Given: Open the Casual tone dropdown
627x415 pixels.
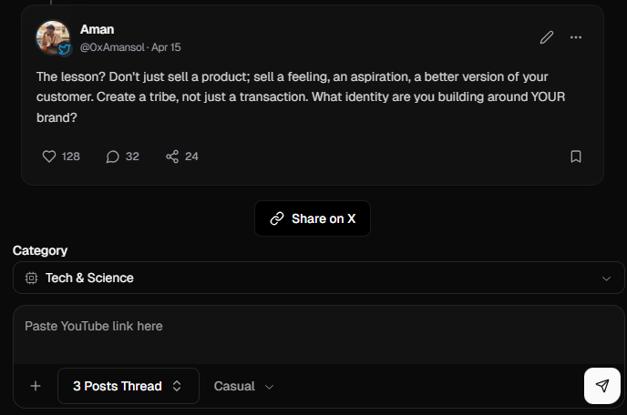Looking at the screenshot, I should coord(243,386).
